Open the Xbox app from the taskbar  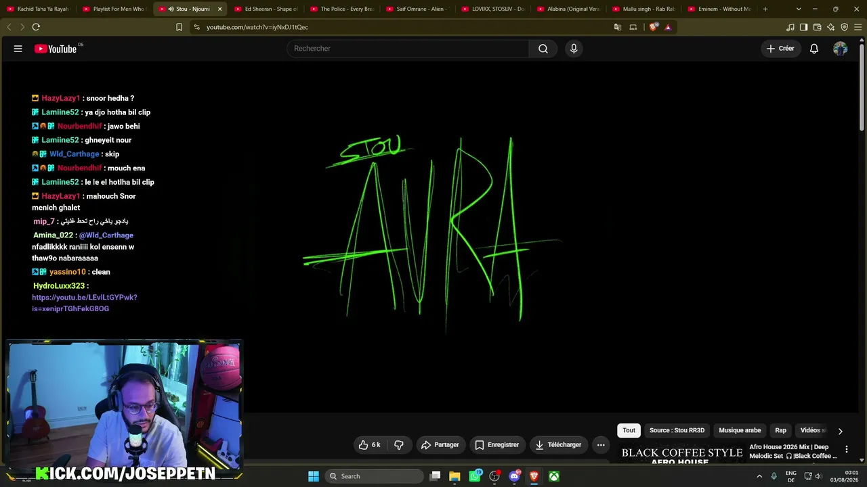[554, 476]
